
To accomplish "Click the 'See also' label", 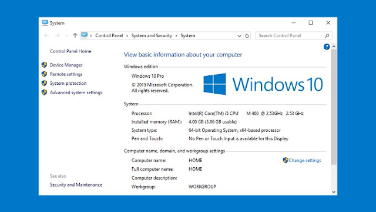I will click(x=58, y=176).
